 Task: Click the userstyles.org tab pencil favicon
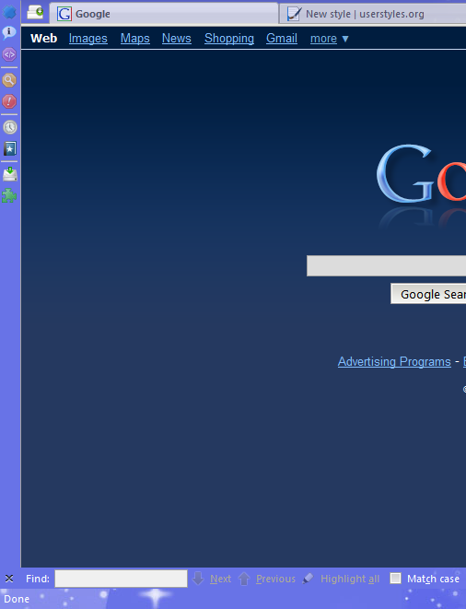pos(294,14)
